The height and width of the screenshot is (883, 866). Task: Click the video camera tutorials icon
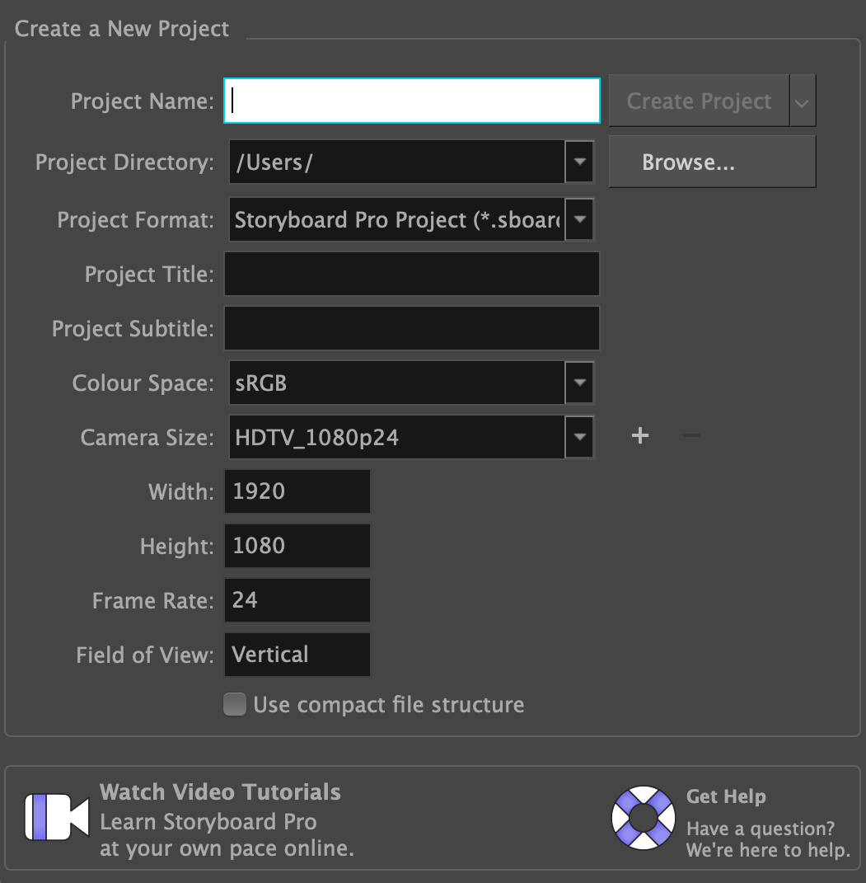pos(56,817)
